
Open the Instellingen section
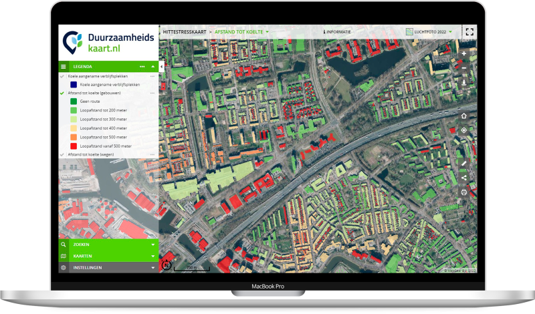click(x=108, y=267)
